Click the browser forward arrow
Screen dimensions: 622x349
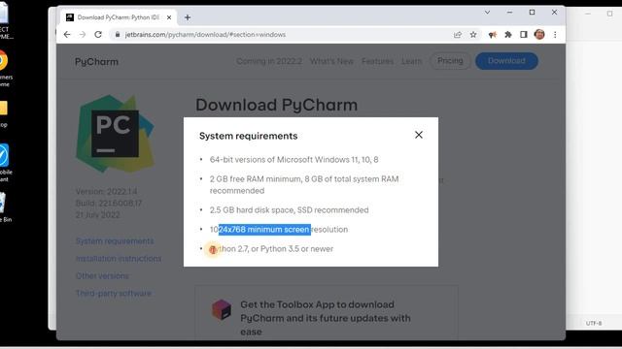(82, 35)
